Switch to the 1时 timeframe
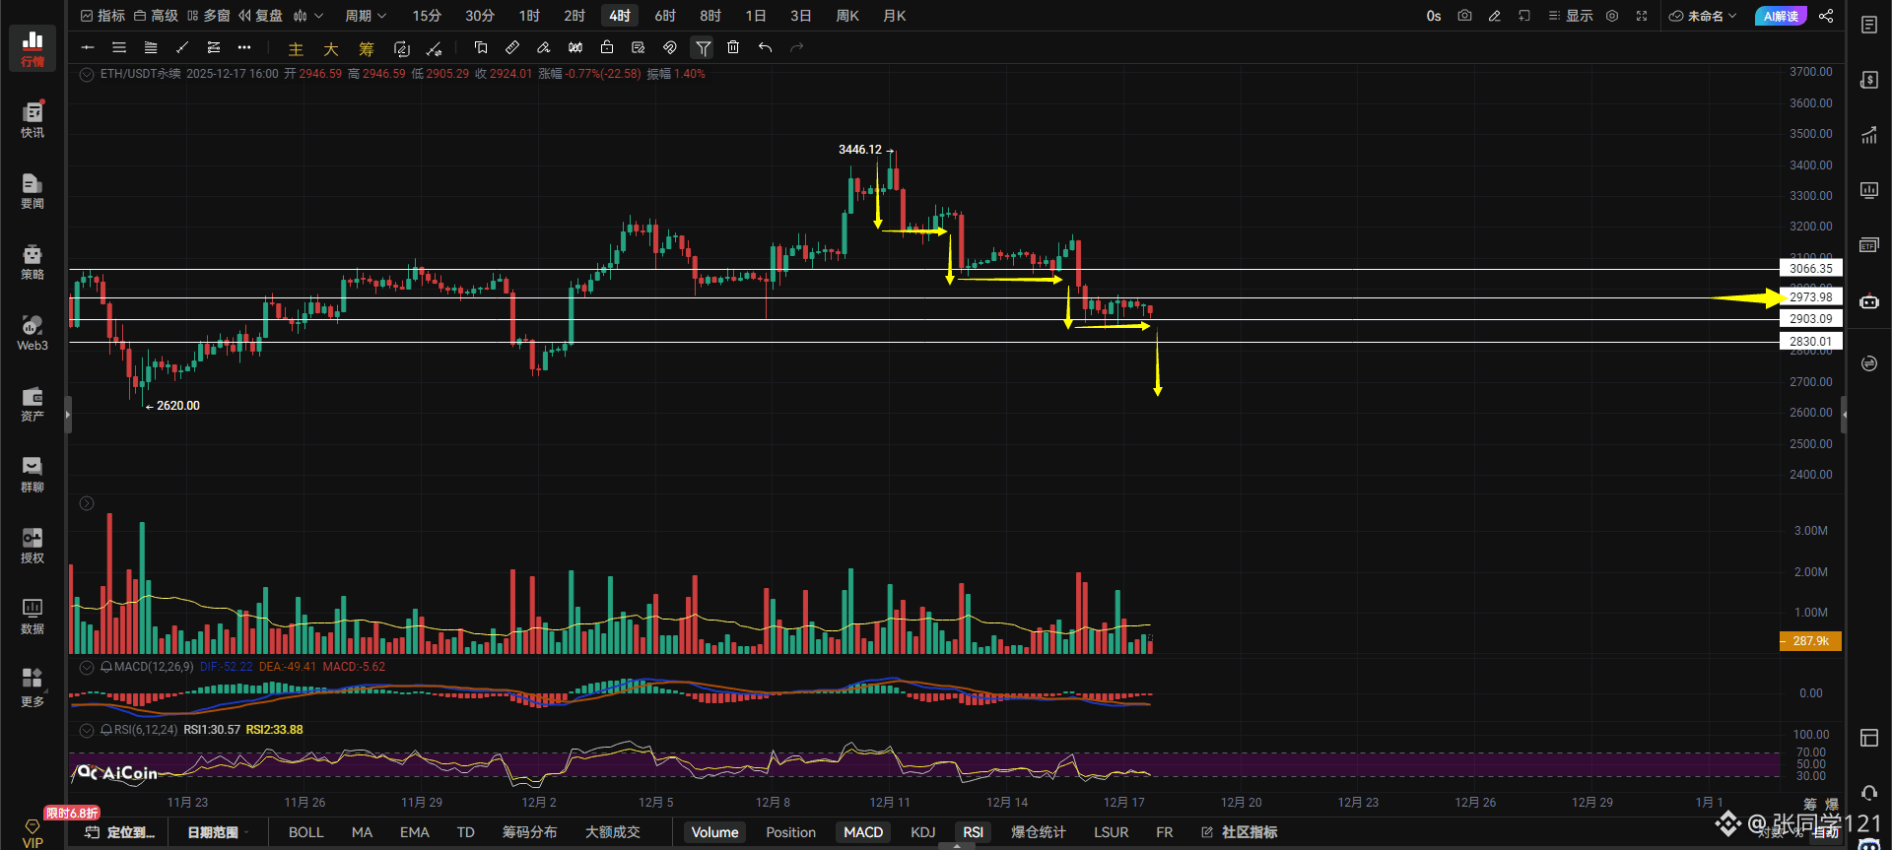The width and height of the screenshot is (1892, 850). pyautogui.click(x=529, y=16)
